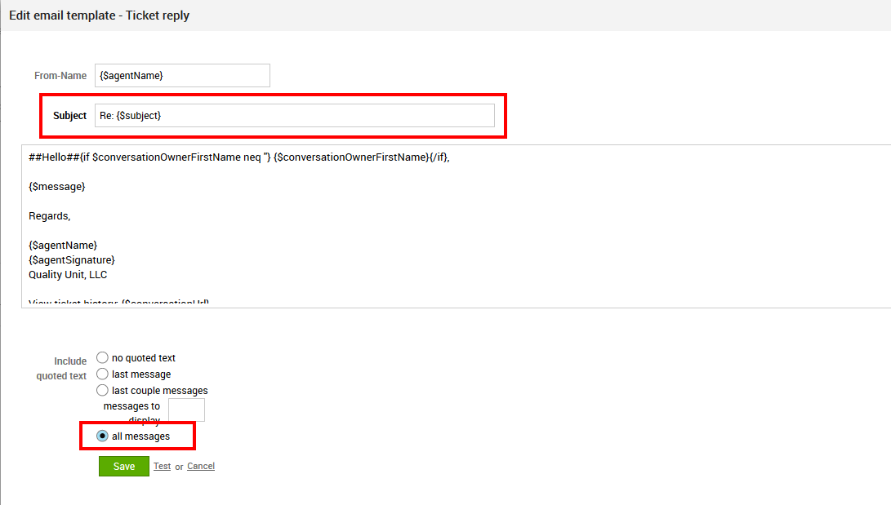Focus the Subject input field
Image resolution: width=891 pixels, height=505 pixels.
(294, 116)
